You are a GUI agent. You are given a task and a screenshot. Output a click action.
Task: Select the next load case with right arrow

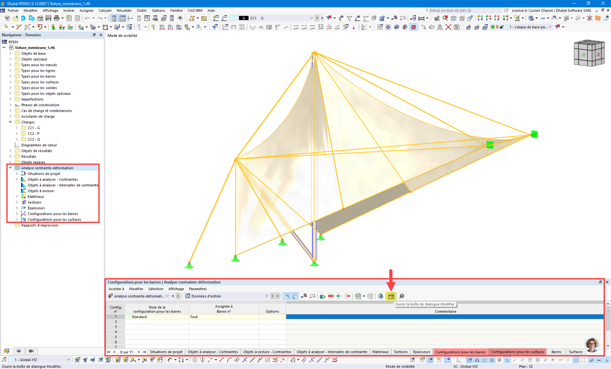coord(322,18)
